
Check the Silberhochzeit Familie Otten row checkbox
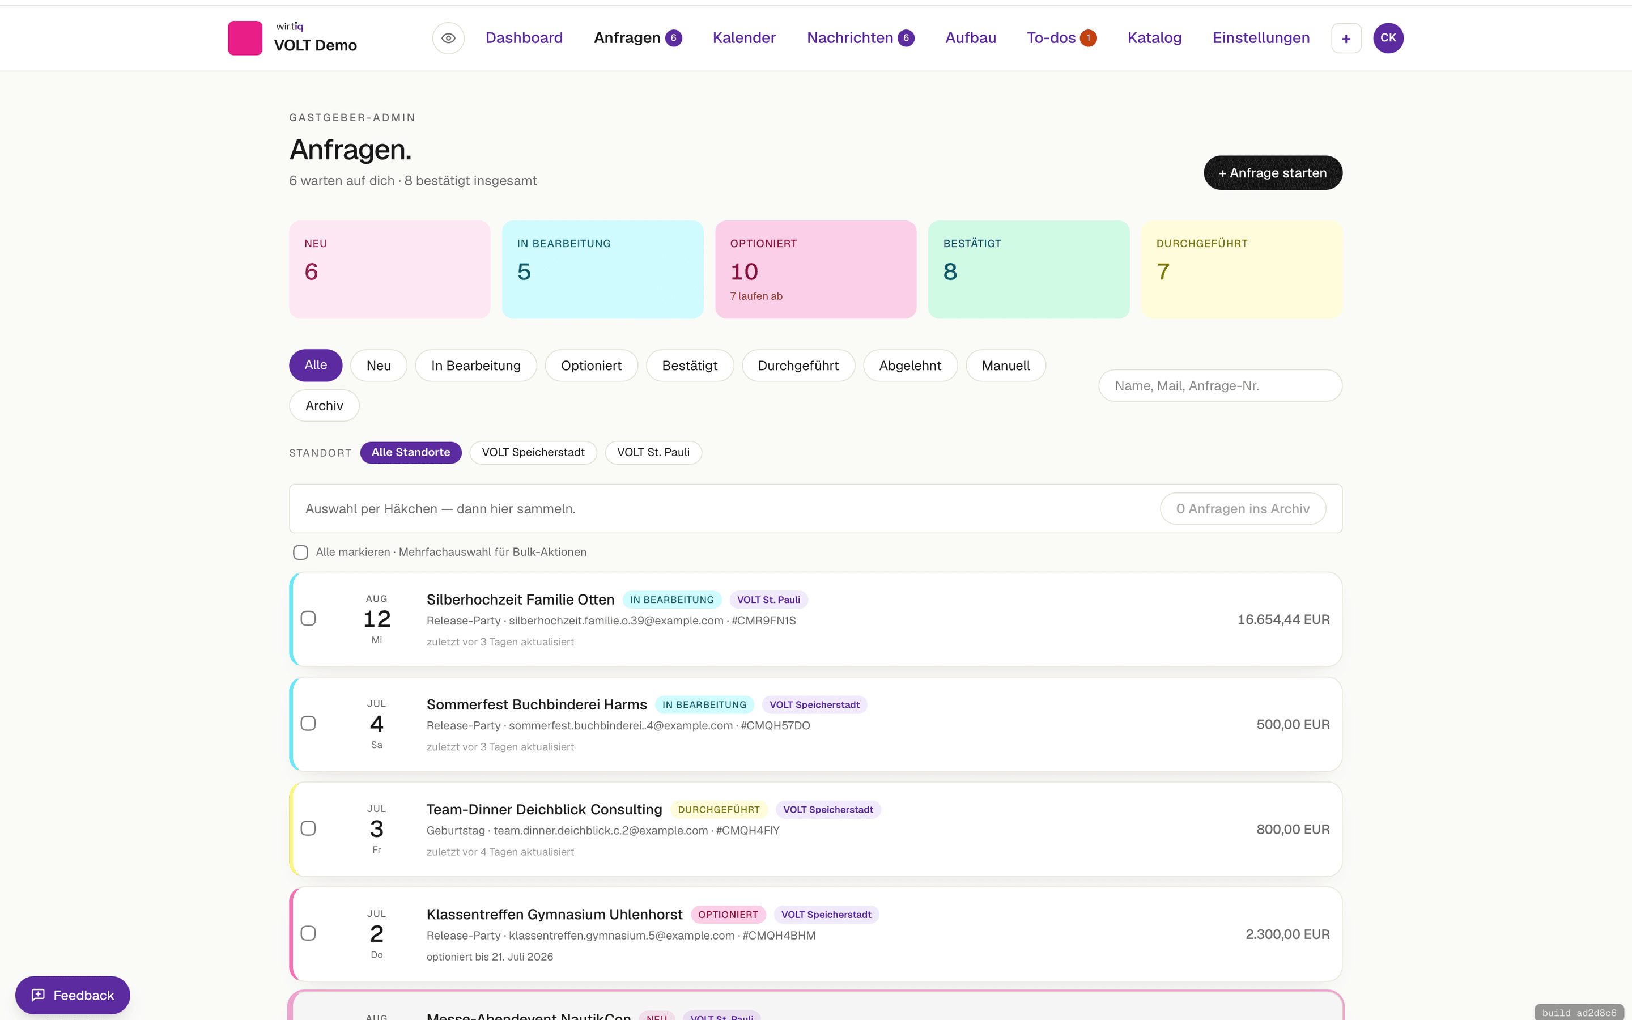tap(308, 619)
